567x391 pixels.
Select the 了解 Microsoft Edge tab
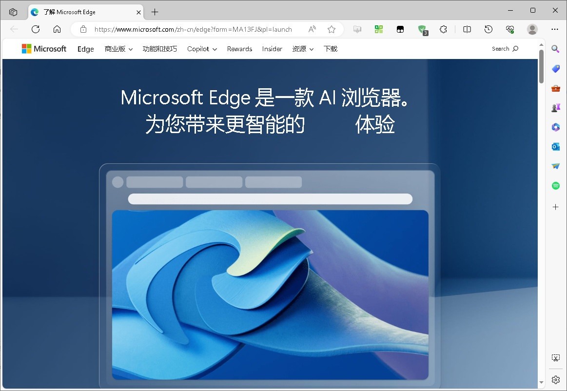[86, 12]
